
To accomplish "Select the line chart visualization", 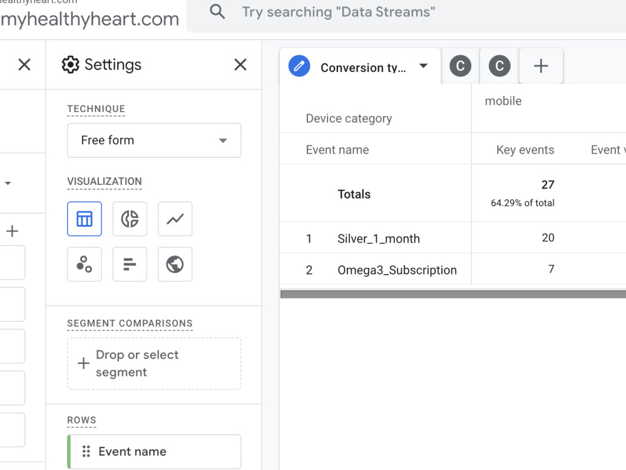I will click(x=175, y=219).
